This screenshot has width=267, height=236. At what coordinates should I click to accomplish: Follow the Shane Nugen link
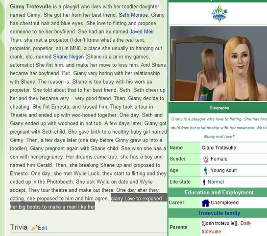click(x=68, y=57)
